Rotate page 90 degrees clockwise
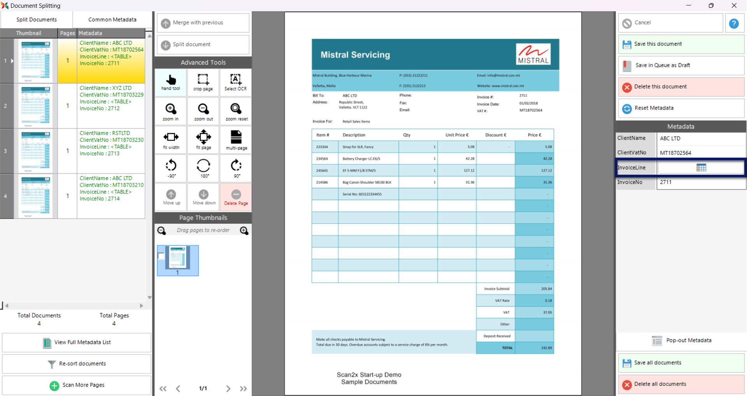 point(236,168)
